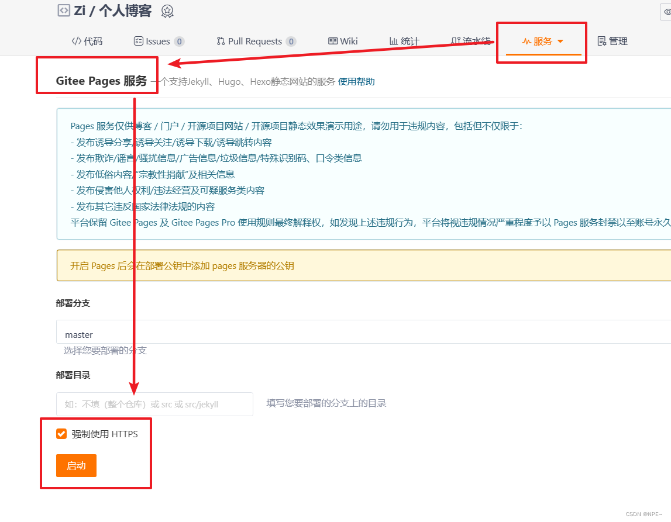Click the 个人博客 repository name
Image resolution: width=671 pixels, height=522 pixels.
click(x=125, y=11)
